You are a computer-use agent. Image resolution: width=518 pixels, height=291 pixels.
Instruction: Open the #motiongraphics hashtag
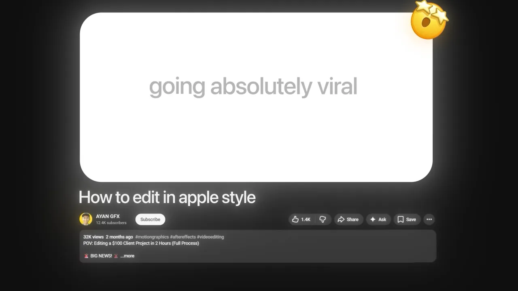click(x=152, y=237)
